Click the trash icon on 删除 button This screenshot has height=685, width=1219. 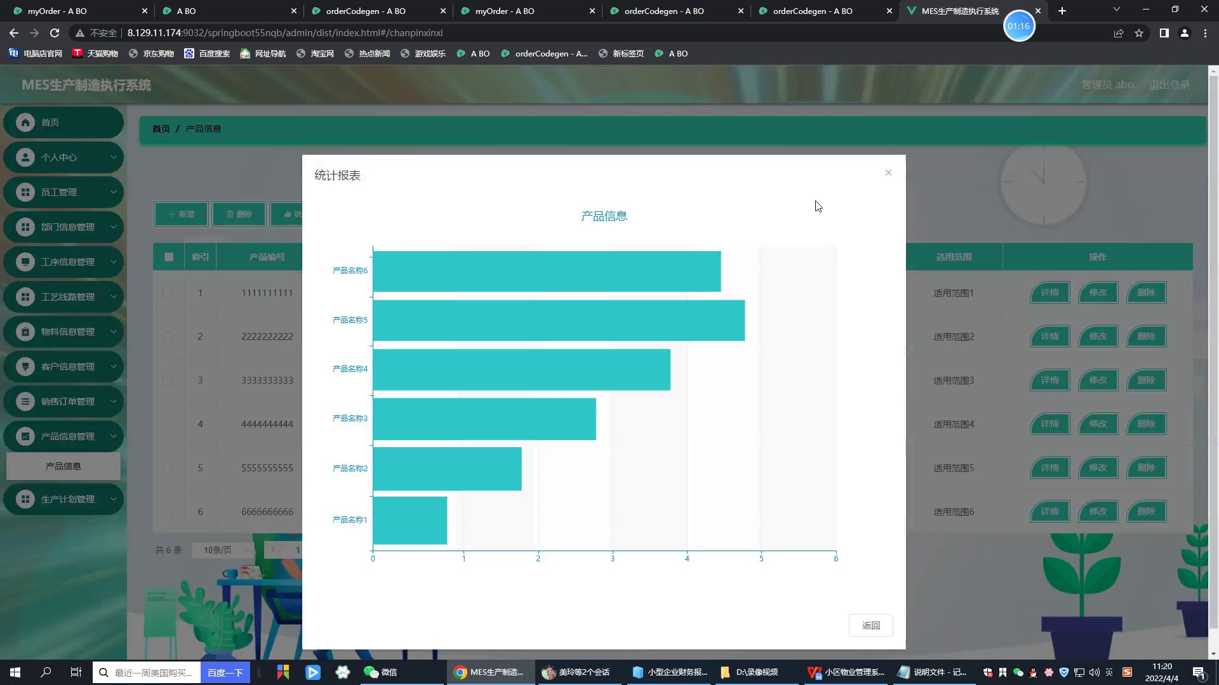229,214
